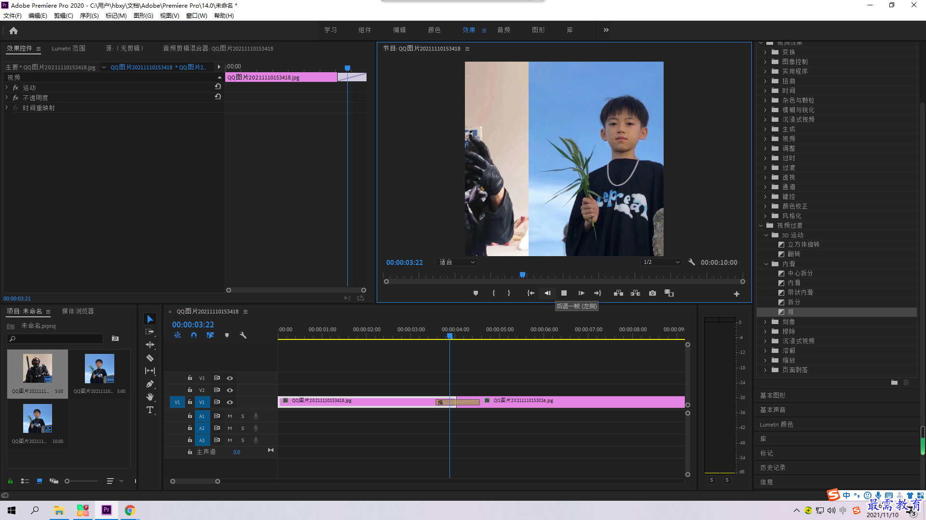Stop playback in Program monitor
The image size is (926, 520).
[564, 293]
